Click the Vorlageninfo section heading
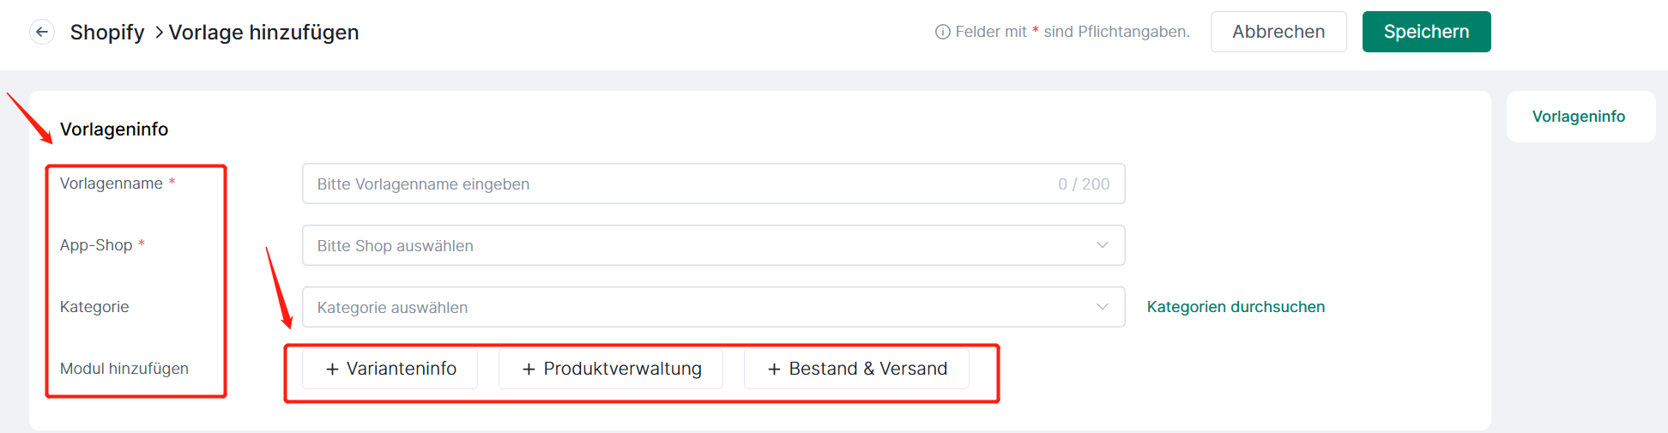 point(114,129)
